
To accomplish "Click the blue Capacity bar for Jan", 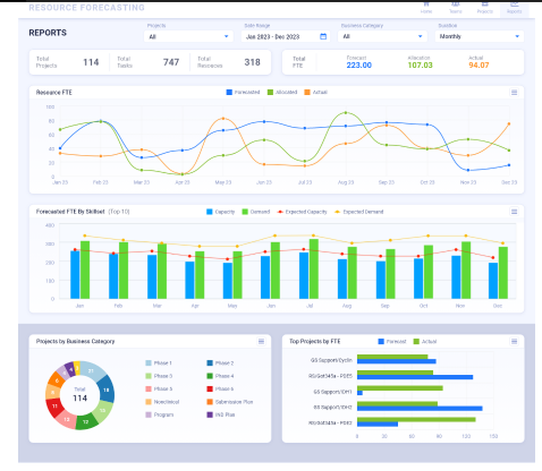I will 75,274.
